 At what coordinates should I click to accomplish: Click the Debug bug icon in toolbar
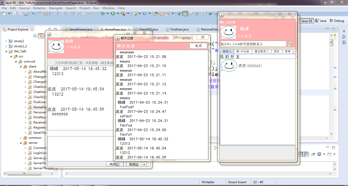103,13
